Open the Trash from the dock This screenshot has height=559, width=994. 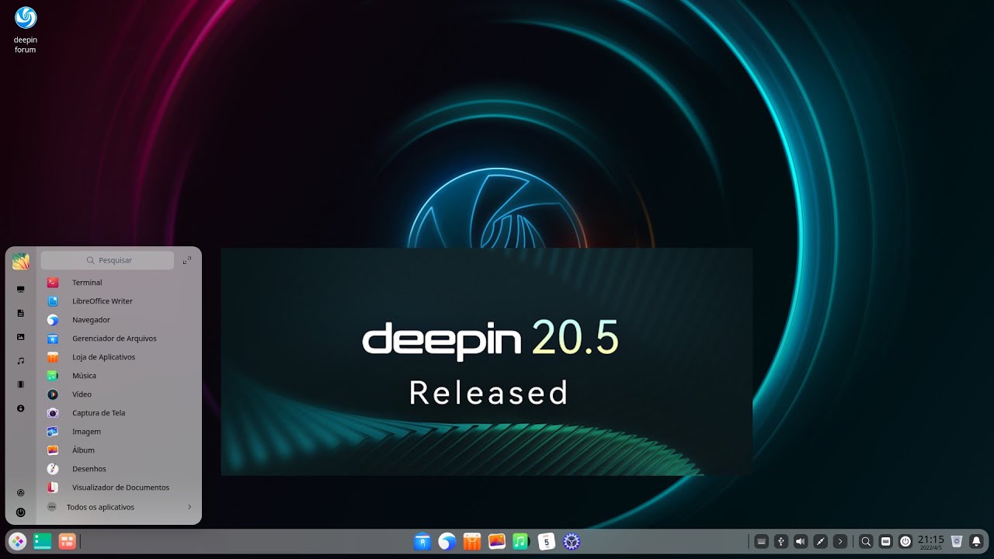(x=957, y=541)
